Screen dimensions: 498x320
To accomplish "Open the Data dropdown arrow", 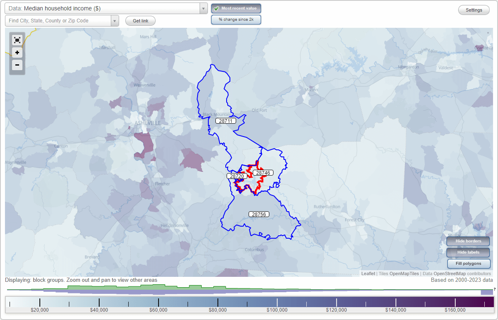I will click(x=203, y=8).
